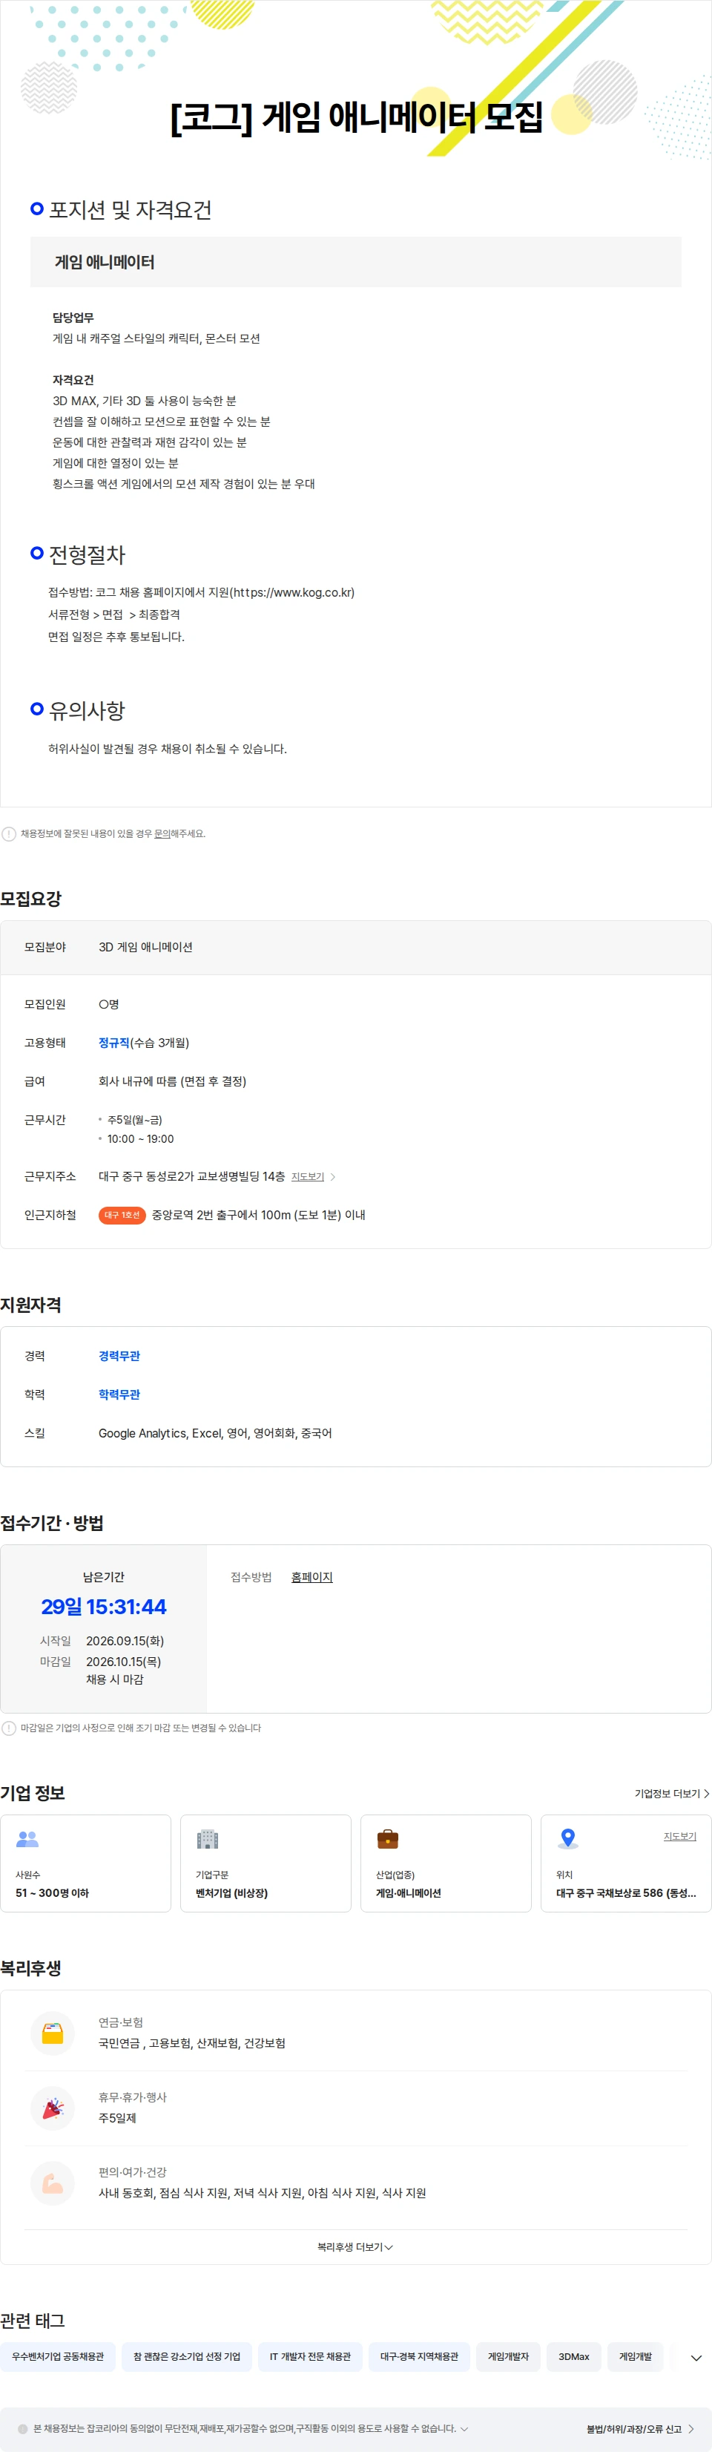Click 불법/허위/과장/오류 신고 link

pos(641,2429)
